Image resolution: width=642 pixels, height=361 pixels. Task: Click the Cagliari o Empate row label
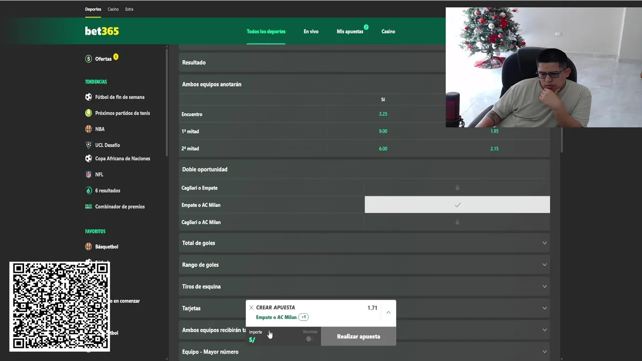click(x=199, y=188)
